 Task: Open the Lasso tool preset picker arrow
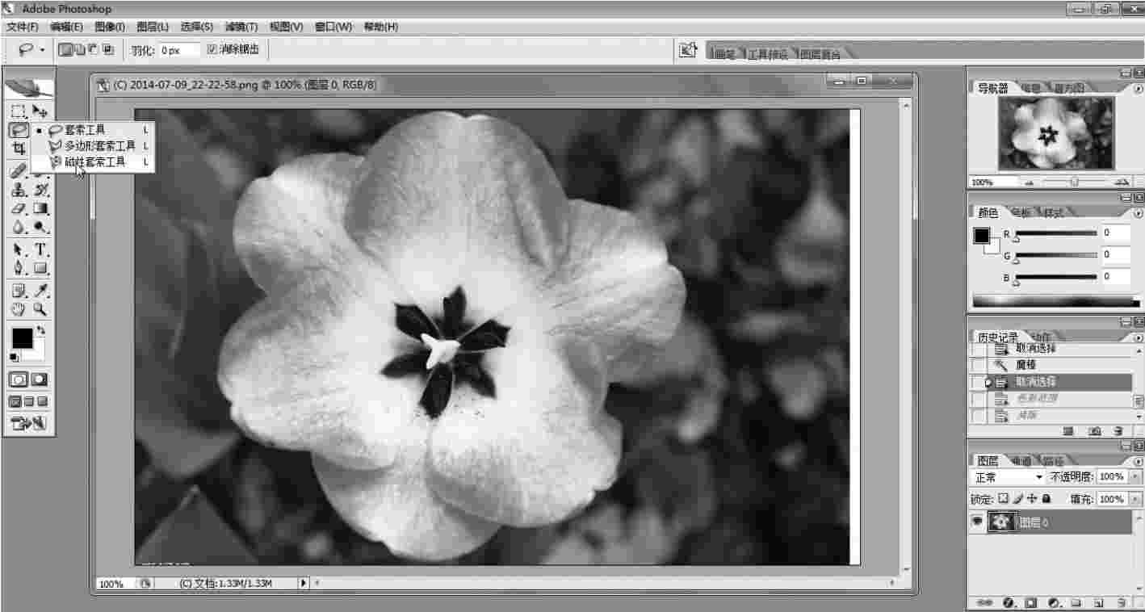coord(42,50)
